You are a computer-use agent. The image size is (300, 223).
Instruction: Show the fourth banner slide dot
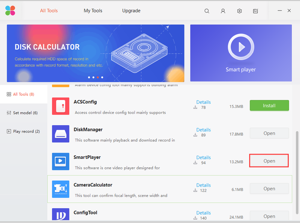click(102, 77)
